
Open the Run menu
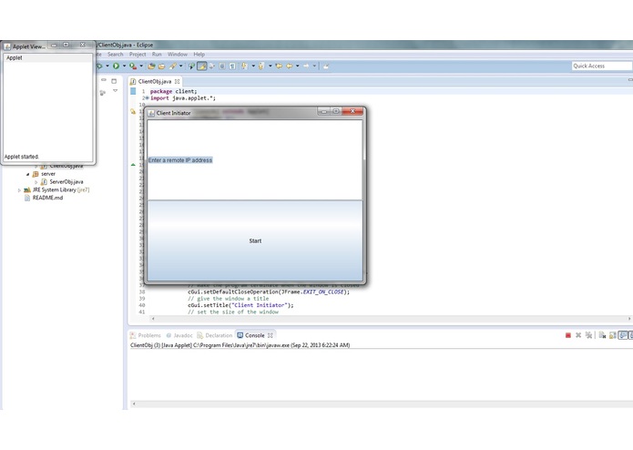pos(157,54)
